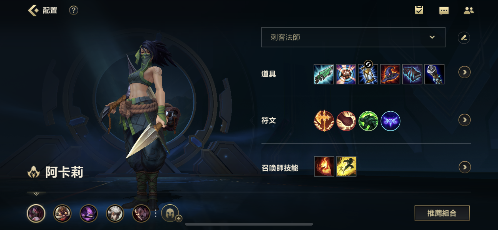Add champion via helmet plus icon
498x230 pixels.
pos(171,213)
